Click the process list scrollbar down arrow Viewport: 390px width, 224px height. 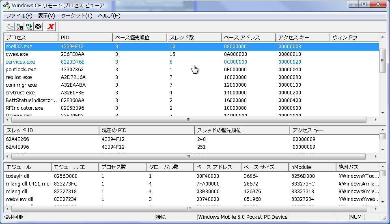pyautogui.click(x=383, y=113)
